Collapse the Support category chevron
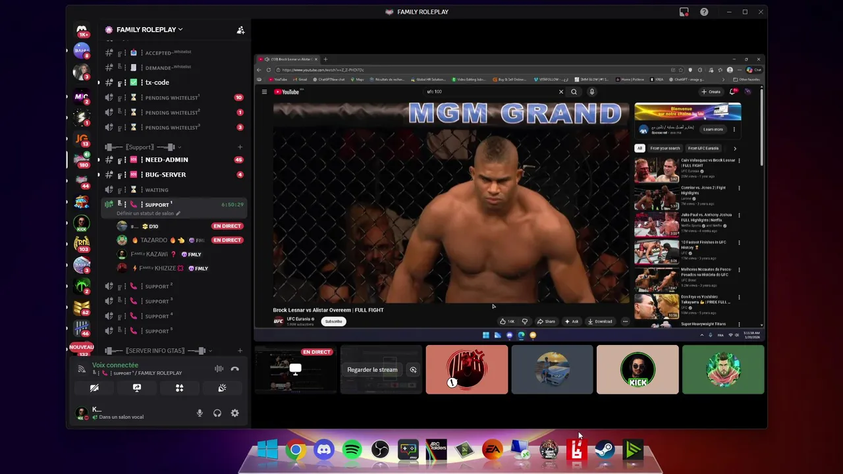This screenshot has height=474, width=843. [x=179, y=147]
